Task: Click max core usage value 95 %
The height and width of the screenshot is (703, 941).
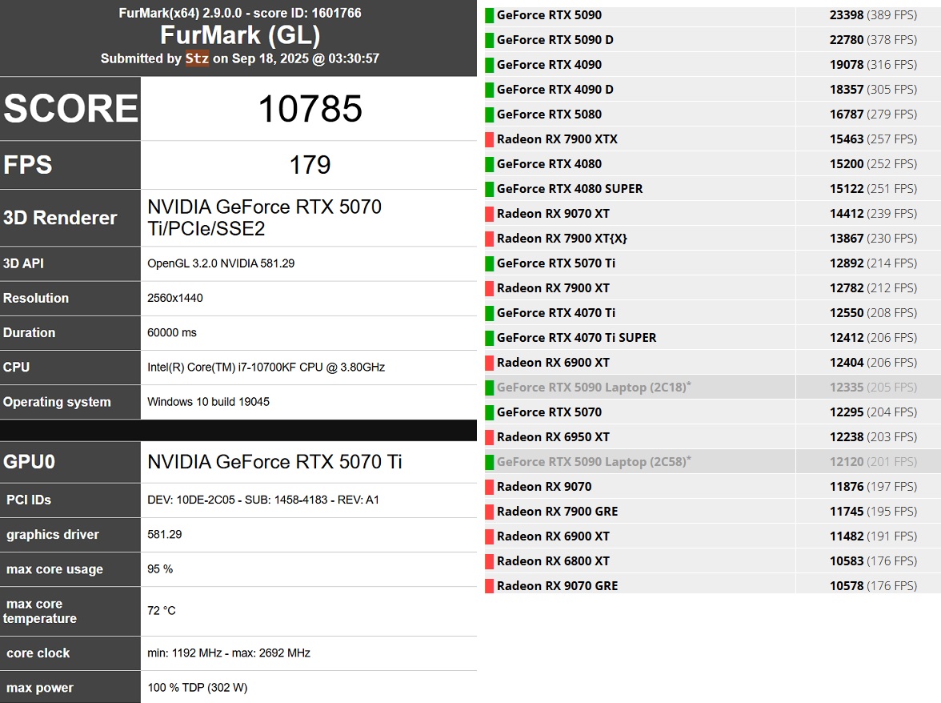Action: (160, 569)
